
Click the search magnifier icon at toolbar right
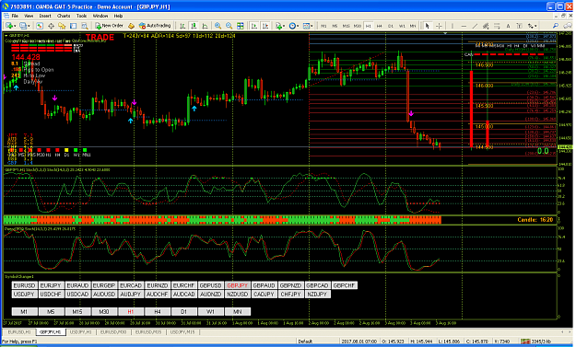click(x=556, y=26)
